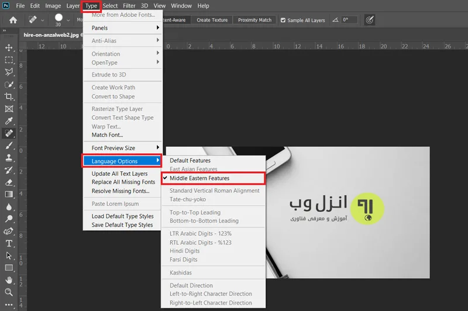Click the Home icon in options bar
The width and height of the screenshot is (468, 311).
point(13,20)
